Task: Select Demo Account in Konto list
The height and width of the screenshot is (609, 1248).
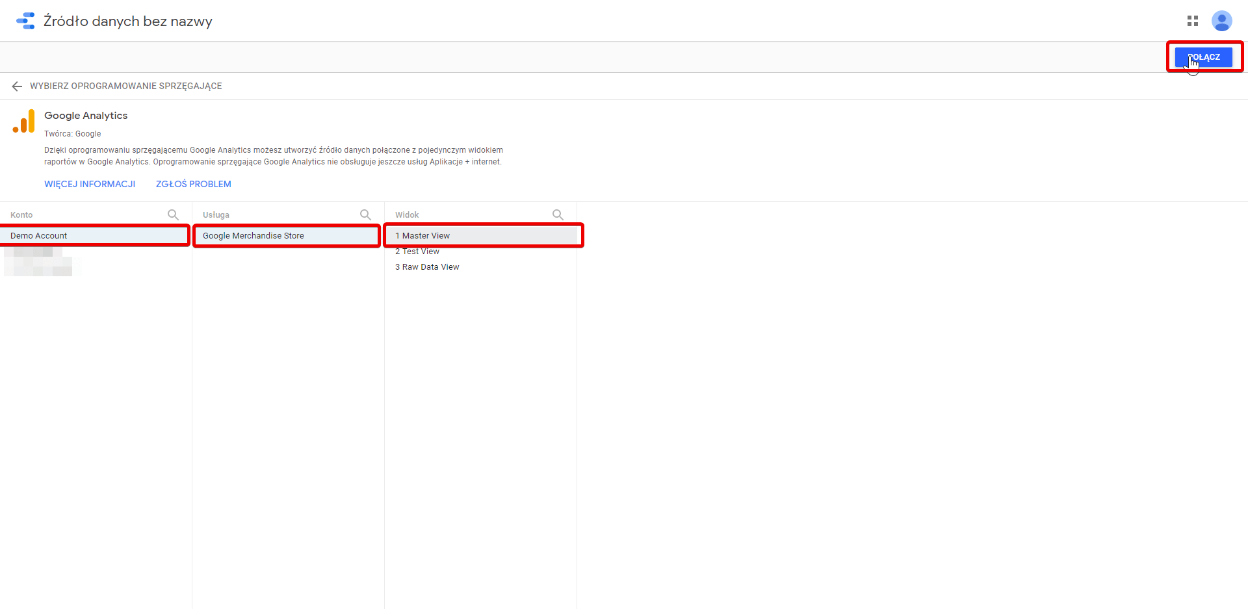Action: click(x=95, y=235)
